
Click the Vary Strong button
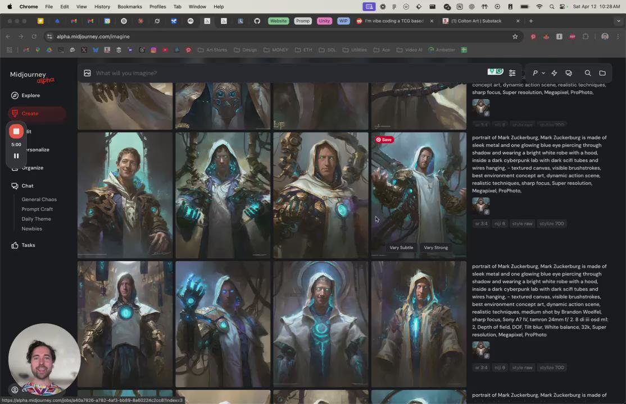(x=436, y=247)
